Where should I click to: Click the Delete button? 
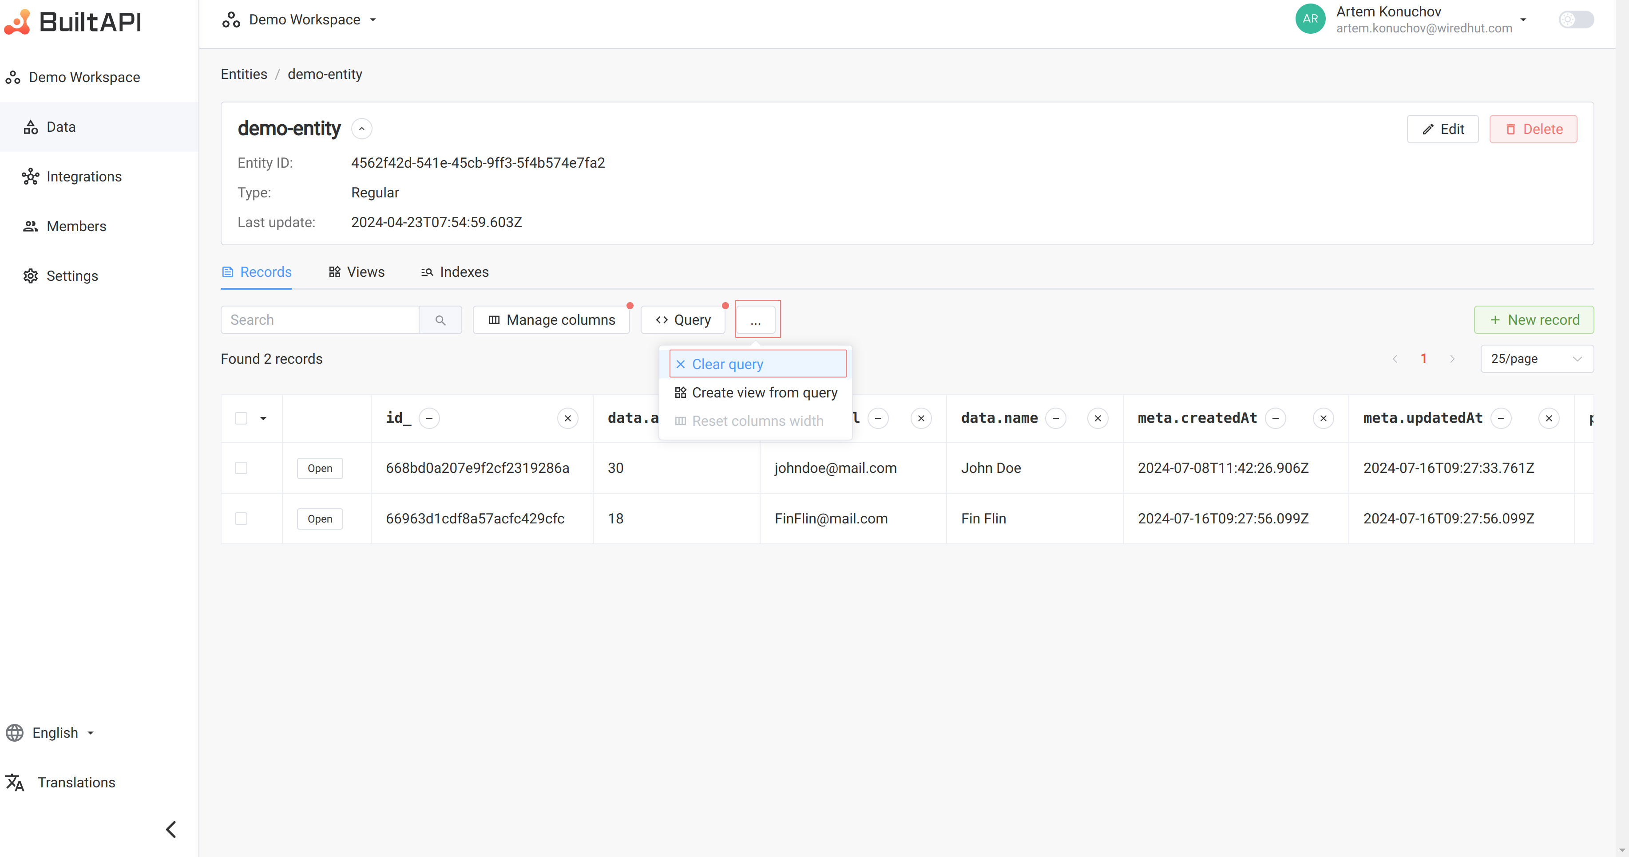(x=1533, y=129)
